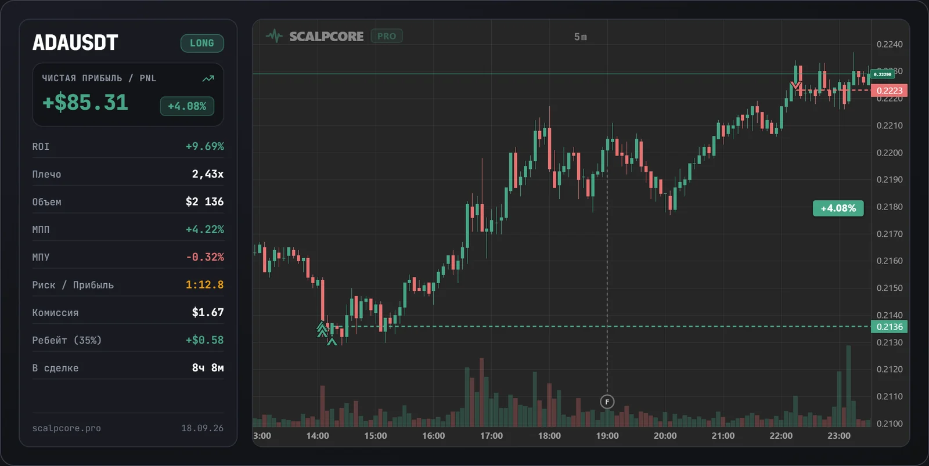The image size is (929, 466).
Task: Click the red 0.2223 price tag
Action: pyautogui.click(x=890, y=91)
